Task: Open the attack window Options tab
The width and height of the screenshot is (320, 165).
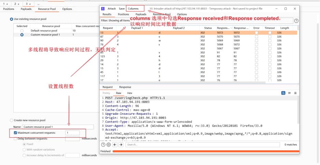Action: tap(182, 14)
